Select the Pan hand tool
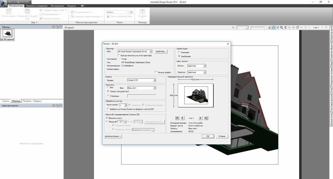This screenshot has height=179, width=333. pyautogui.click(x=273, y=28)
